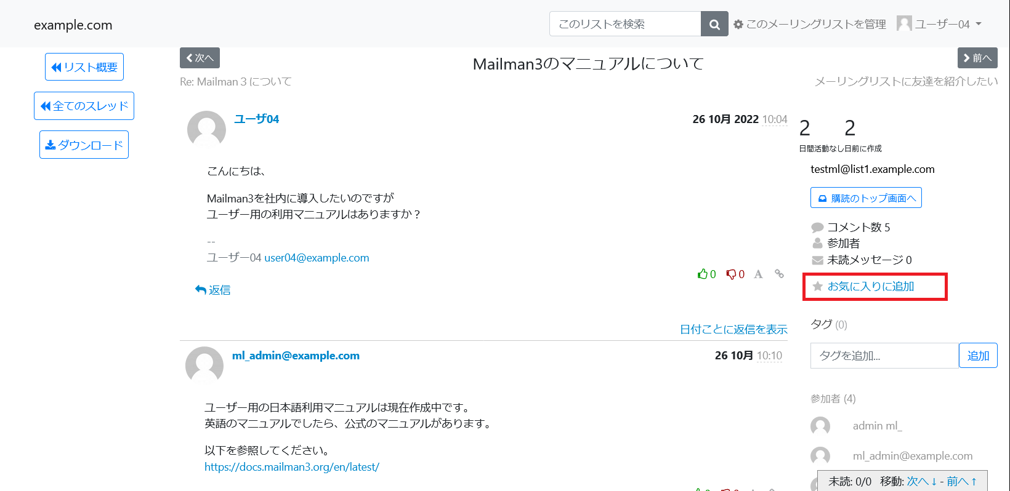This screenshot has height=491, width=1010.
Task: Toggle お気に入りに追加 favorite star
Action: (x=863, y=287)
